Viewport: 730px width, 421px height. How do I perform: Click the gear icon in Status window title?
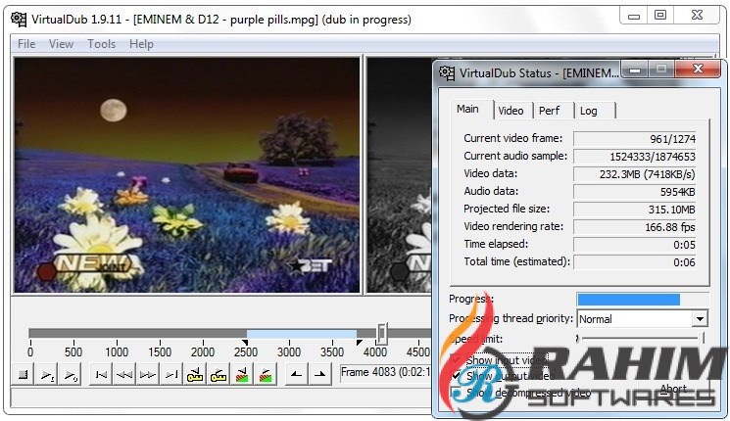(447, 72)
